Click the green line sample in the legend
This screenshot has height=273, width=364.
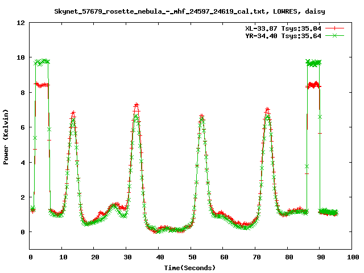click(x=334, y=35)
